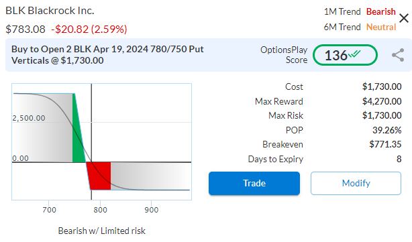Click the Days to Expiry value

399,159
